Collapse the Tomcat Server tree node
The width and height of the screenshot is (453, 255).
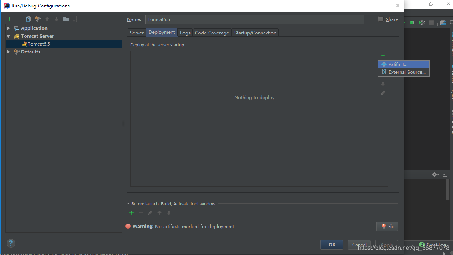[9, 36]
